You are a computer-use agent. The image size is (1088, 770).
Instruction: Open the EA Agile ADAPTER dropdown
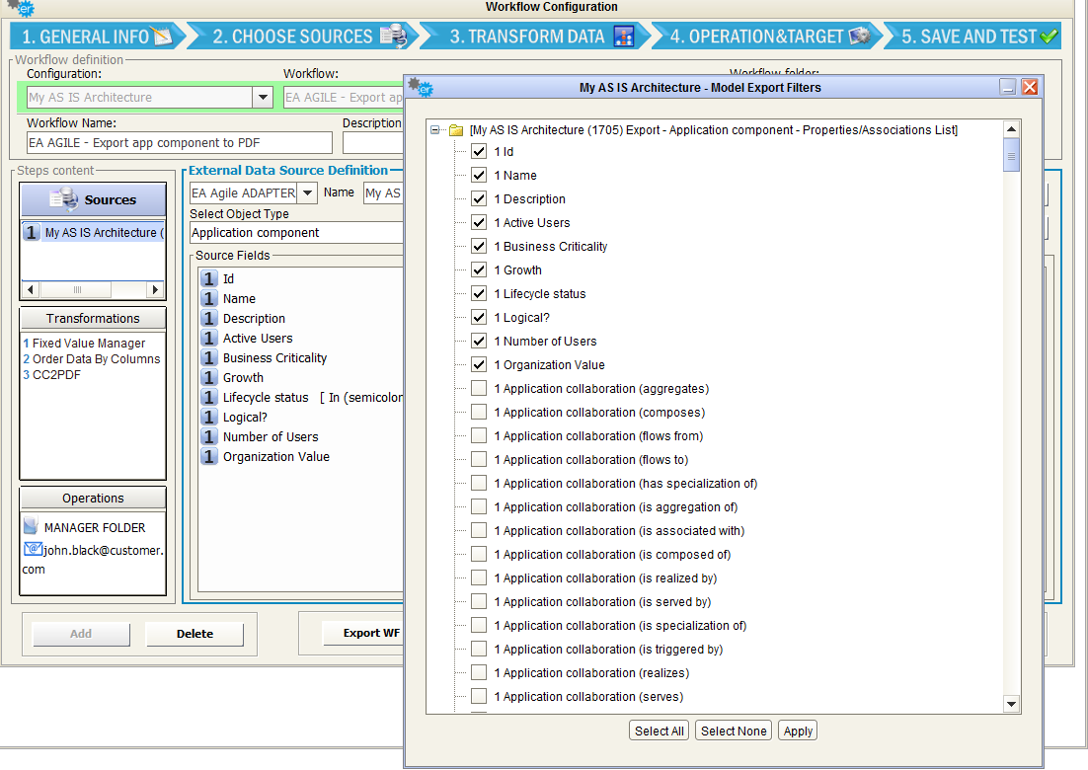[306, 192]
